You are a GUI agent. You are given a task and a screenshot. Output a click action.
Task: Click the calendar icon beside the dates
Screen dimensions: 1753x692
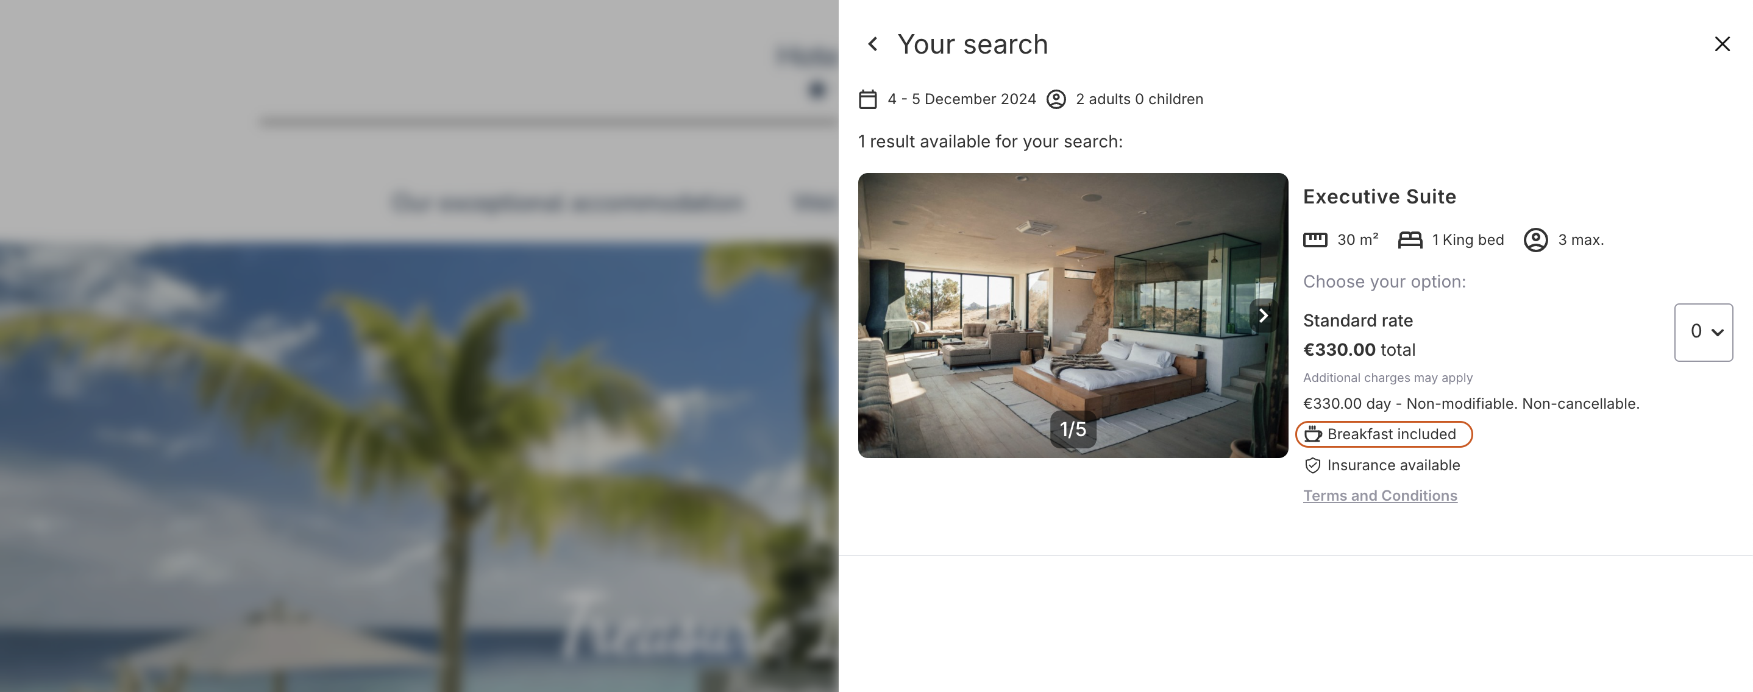pos(867,99)
